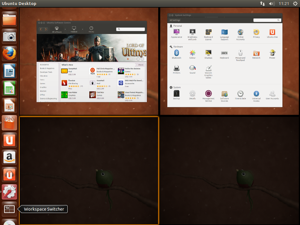Click Lord of Ultima banner
300x225 pixels.
92,48
